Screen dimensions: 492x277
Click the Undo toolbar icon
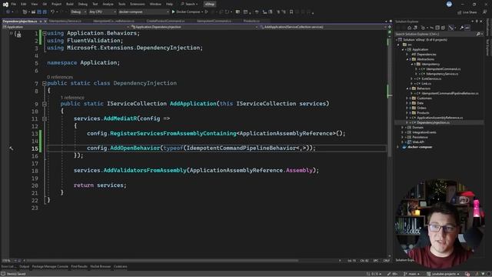point(52,12)
